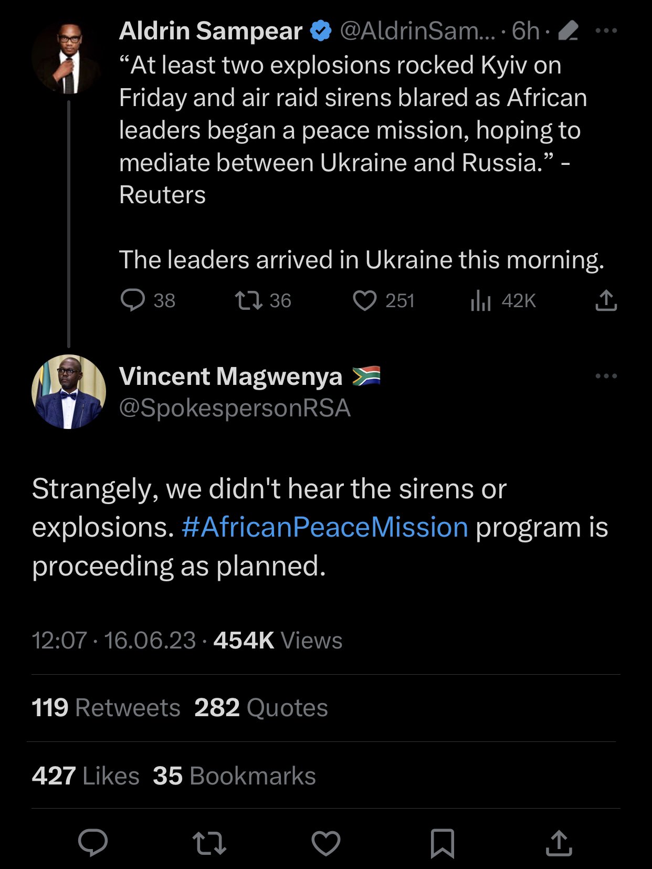This screenshot has height=869, width=652.
Task: Open the #AfricanPeaceMission hashtag
Action: point(324,527)
